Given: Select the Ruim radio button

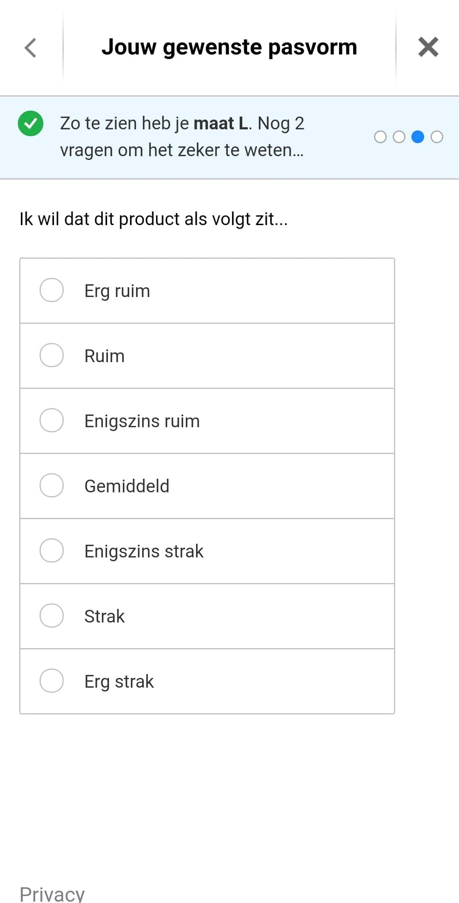Looking at the screenshot, I should coord(51,355).
